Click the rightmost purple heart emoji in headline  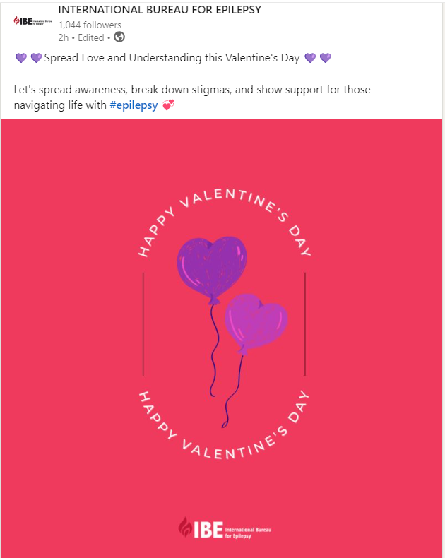click(326, 58)
